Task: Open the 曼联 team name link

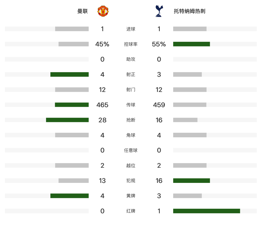Action: [82, 11]
